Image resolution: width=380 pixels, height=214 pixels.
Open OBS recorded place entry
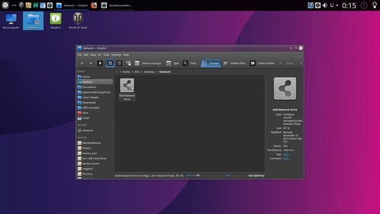(95, 108)
